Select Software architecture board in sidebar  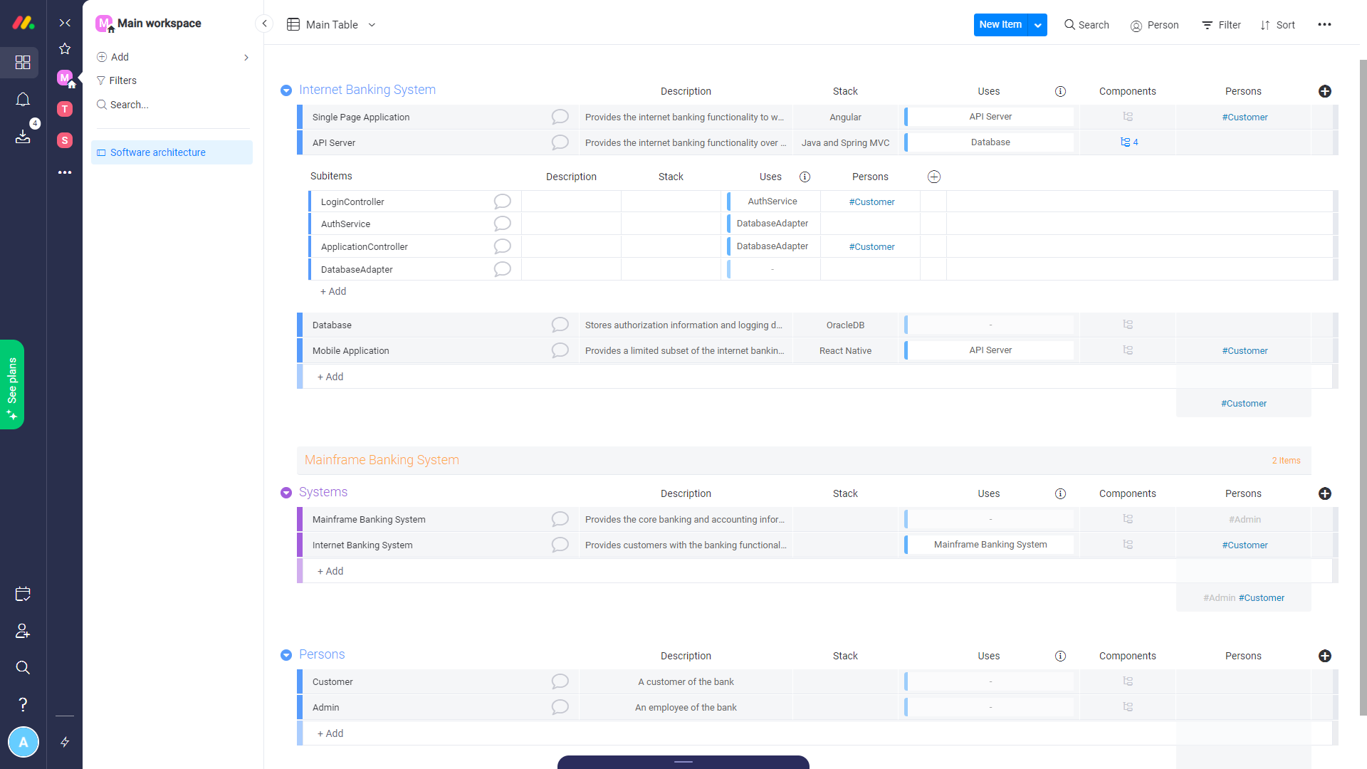point(158,152)
